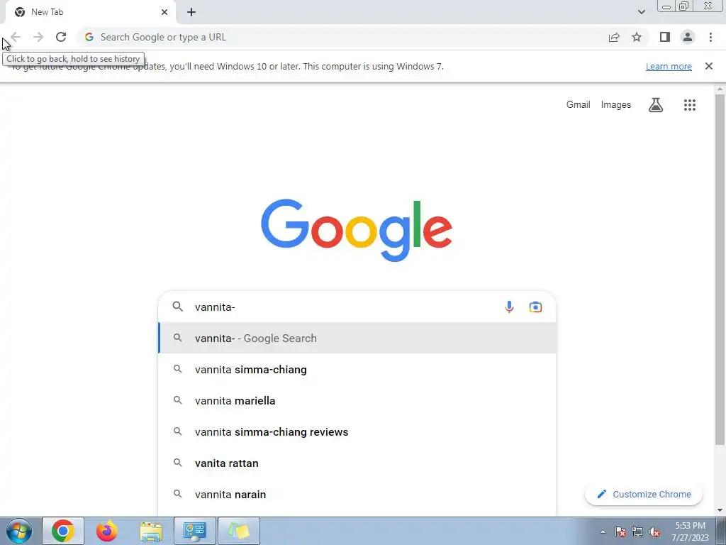Open the Images link
726x545 pixels.
point(616,105)
